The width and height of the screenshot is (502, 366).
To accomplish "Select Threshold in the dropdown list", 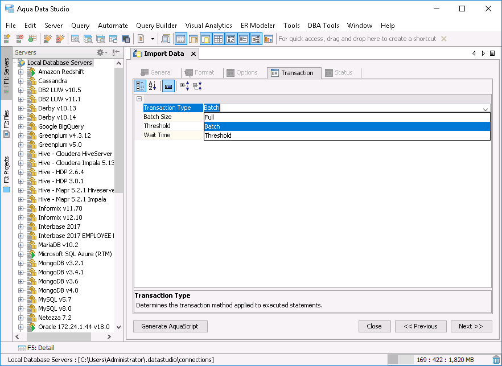I will point(347,135).
